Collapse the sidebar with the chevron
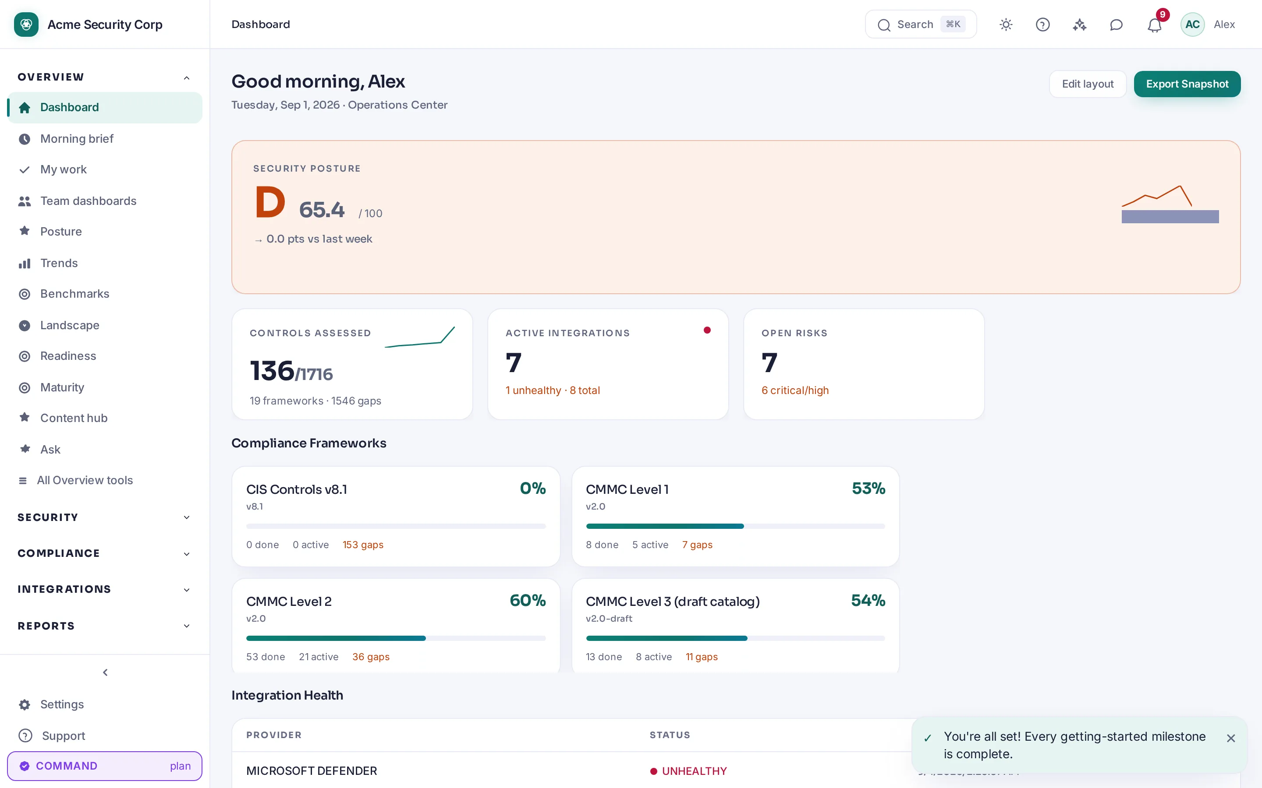The height and width of the screenshot is (788, 1262). pos(105,672)
